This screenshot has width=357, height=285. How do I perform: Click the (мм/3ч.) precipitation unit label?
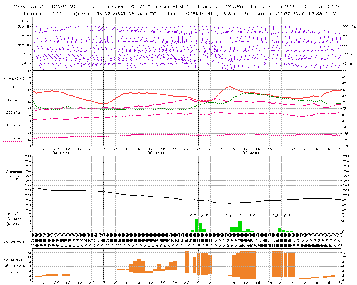pos(15,213)
